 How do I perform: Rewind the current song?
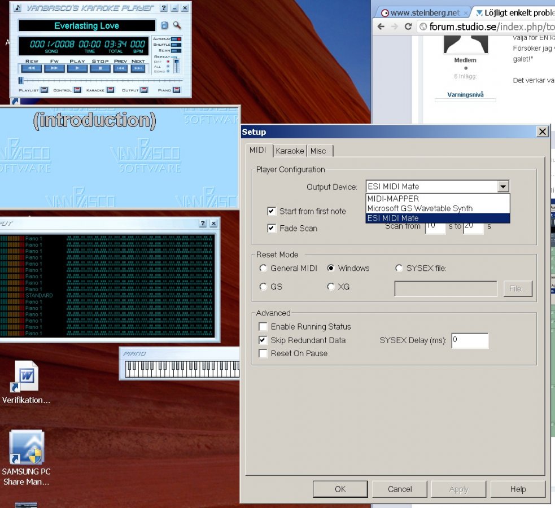31,68
